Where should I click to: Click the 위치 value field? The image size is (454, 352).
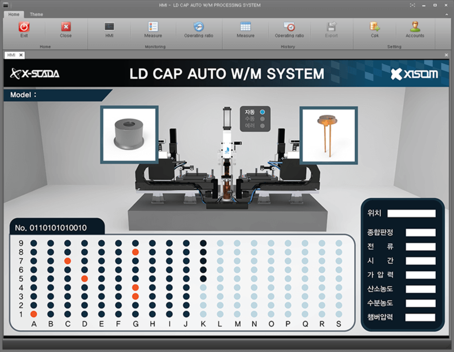411,214
